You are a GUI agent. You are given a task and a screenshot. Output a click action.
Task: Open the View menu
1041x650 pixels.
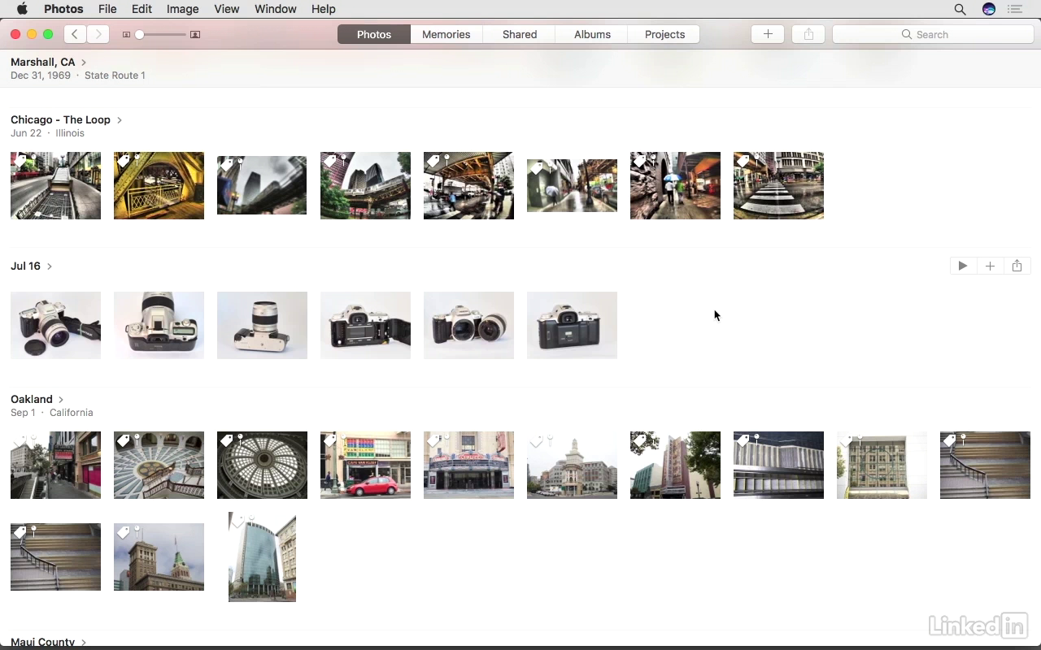[x=226, y=9]
